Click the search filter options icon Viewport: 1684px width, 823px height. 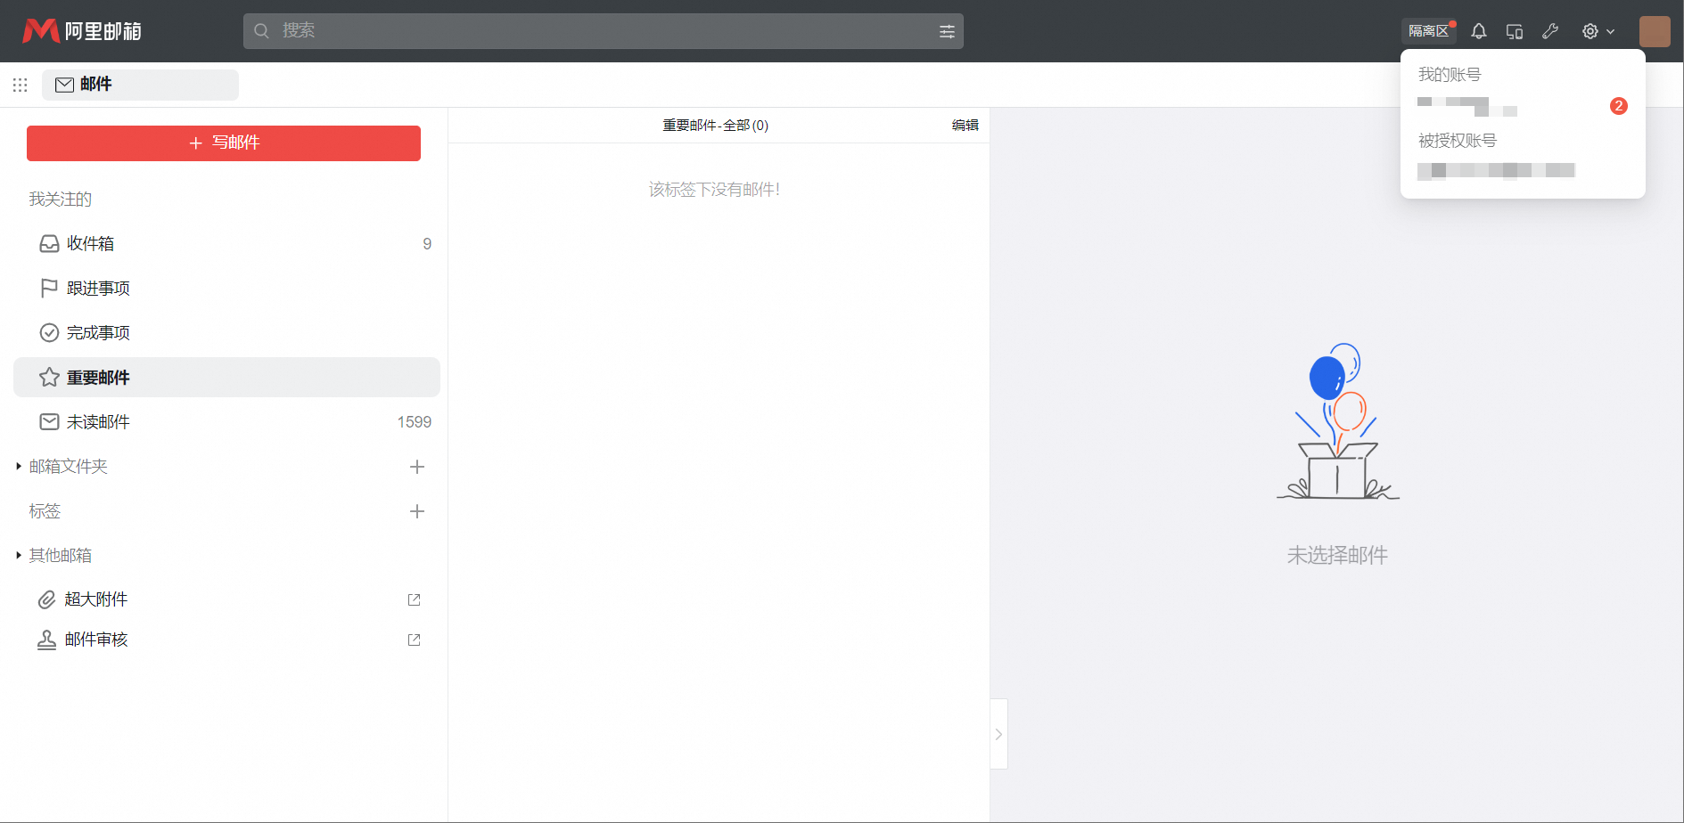pos(947,31)
